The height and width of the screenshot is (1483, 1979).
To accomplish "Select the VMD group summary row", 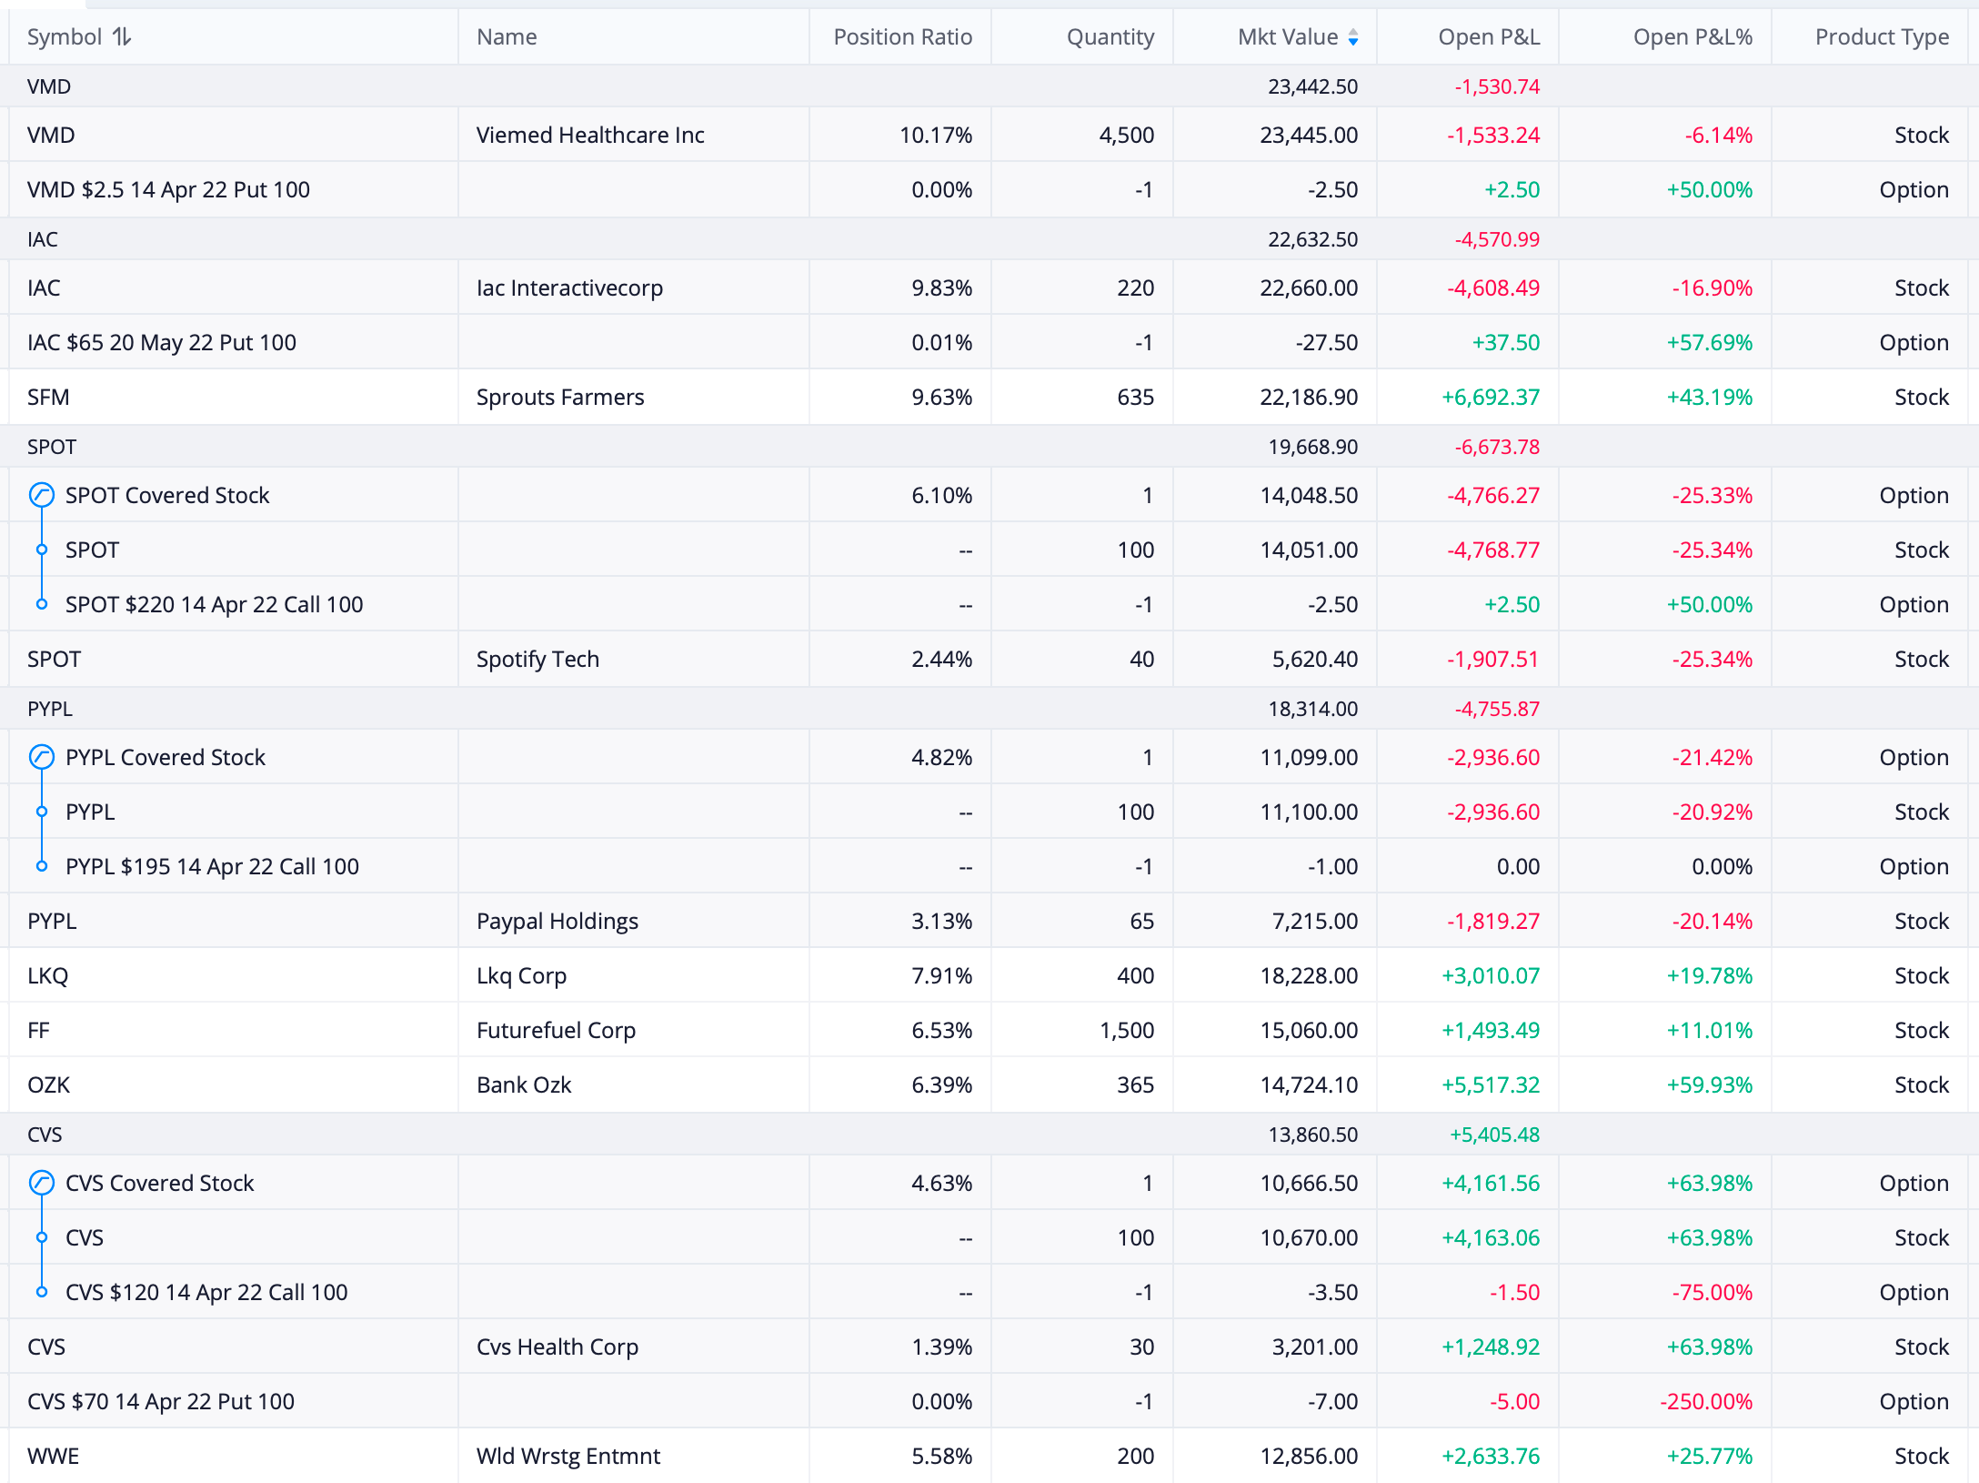I will tap(989, 86).
